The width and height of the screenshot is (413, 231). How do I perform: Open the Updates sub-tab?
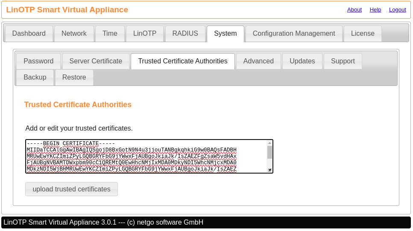302,61
